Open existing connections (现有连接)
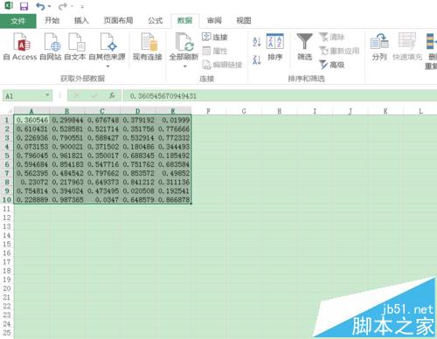The height and width of the screenshot is (339, 437). pos(148,46)
